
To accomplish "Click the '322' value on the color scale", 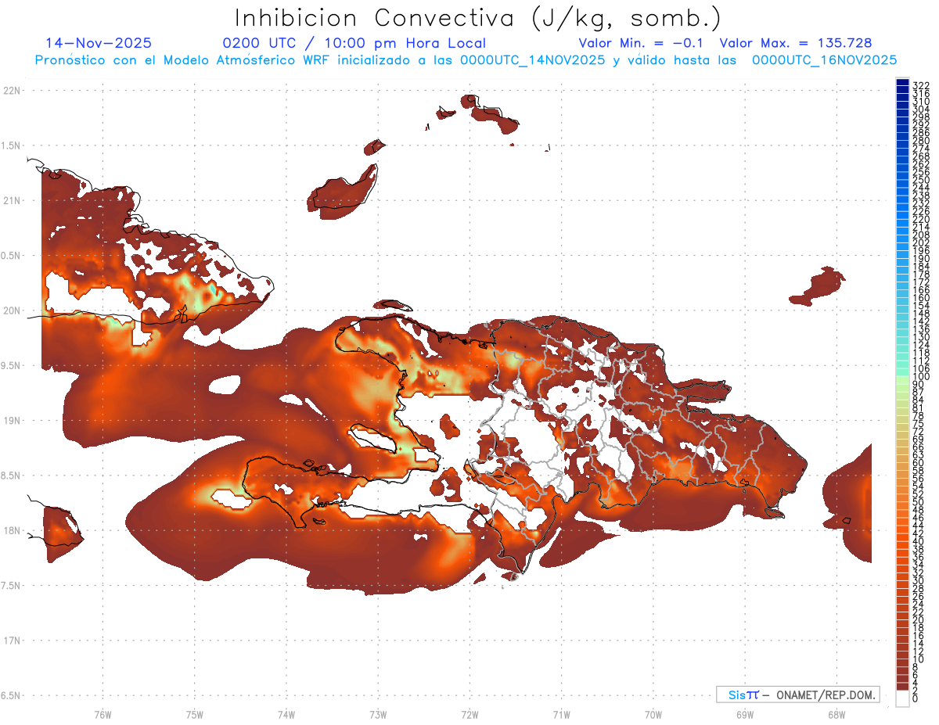I will [920, 85].
